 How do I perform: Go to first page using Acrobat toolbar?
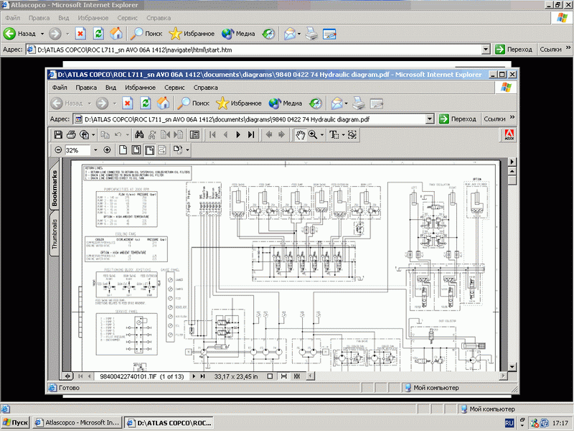[213, 134]
